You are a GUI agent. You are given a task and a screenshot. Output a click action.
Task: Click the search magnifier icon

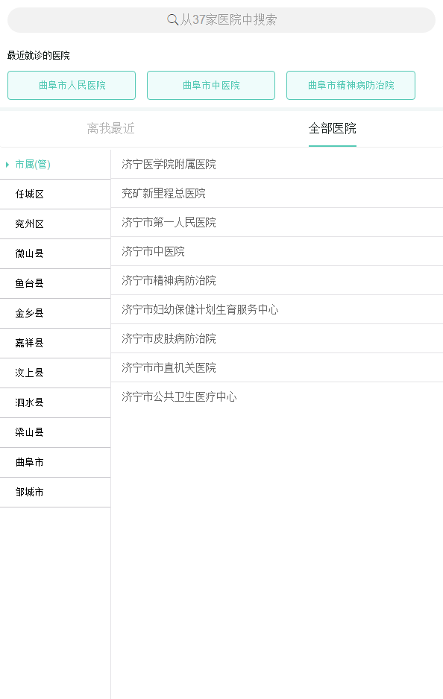(172, 19)
